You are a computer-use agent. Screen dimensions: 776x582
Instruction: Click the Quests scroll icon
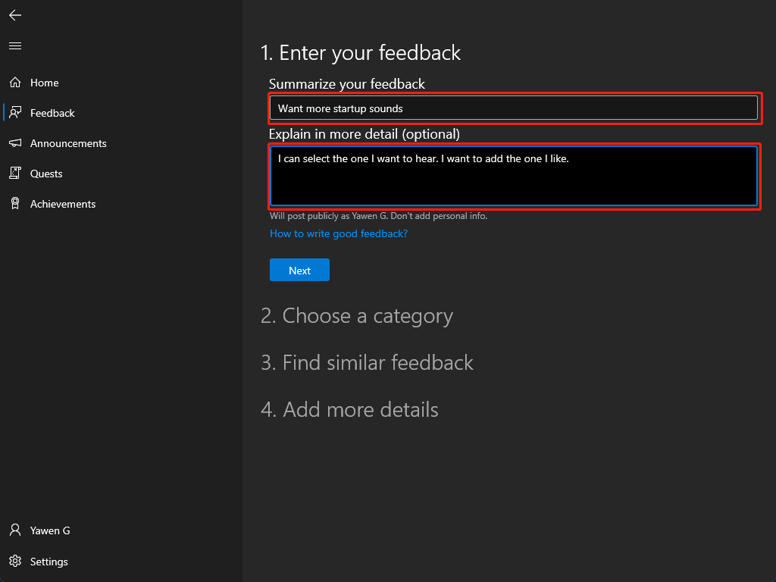[15, 174]
